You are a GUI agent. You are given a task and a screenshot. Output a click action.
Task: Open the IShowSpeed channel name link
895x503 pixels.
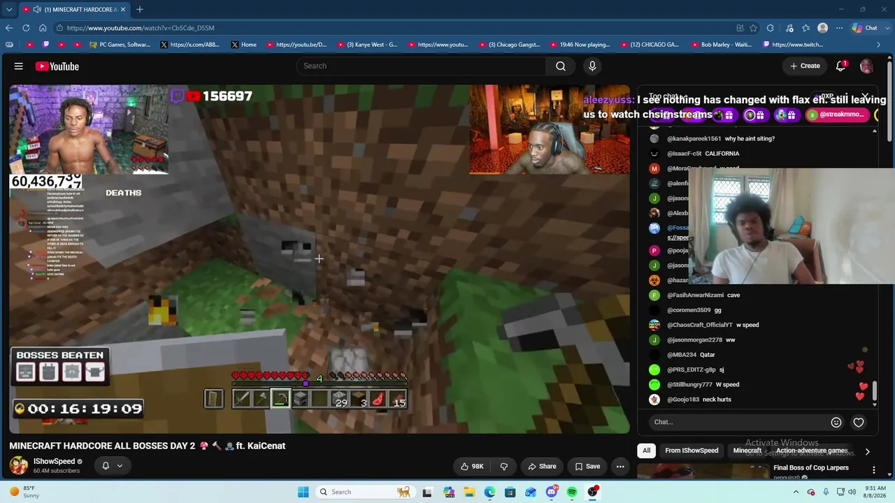[x=54, y=461]
